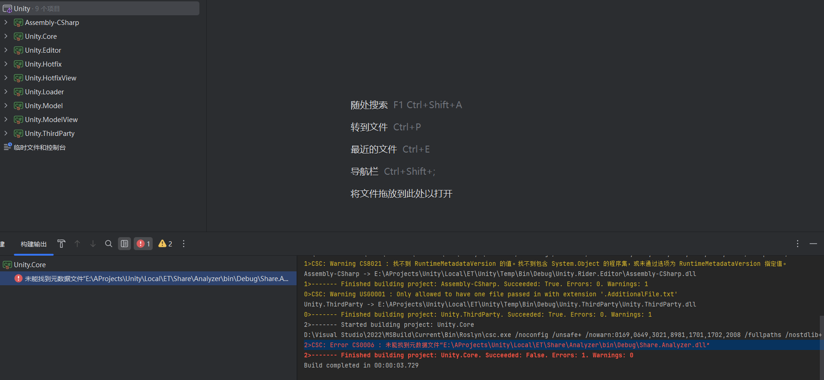Click the USG0001 warning output line
The image size is (824, 380).
point(490,294)
